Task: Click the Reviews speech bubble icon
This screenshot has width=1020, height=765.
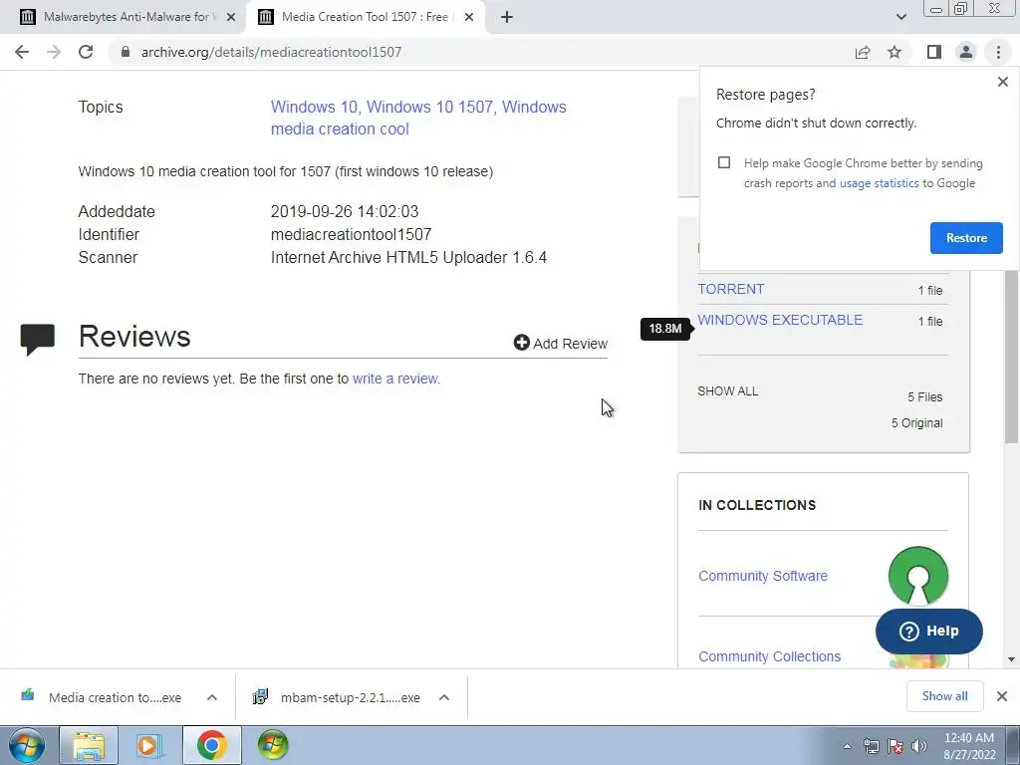Action: pyautogui.click(x=37, y=339)
